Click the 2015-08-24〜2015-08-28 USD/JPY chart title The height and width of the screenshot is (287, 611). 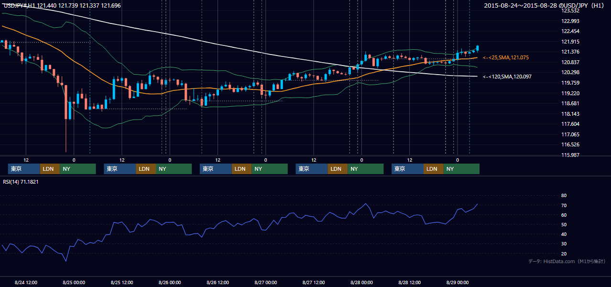[544, 6]
